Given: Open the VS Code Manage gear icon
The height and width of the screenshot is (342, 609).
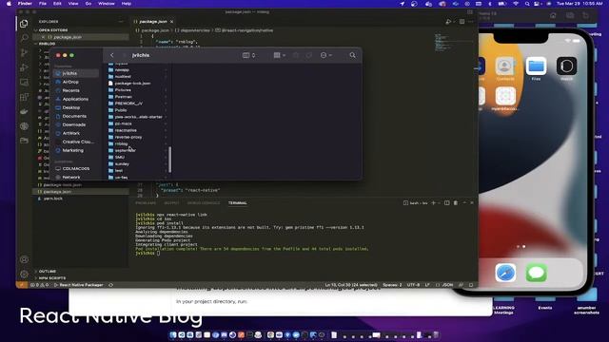Looking at the screenshot, I should click(24, 275).
